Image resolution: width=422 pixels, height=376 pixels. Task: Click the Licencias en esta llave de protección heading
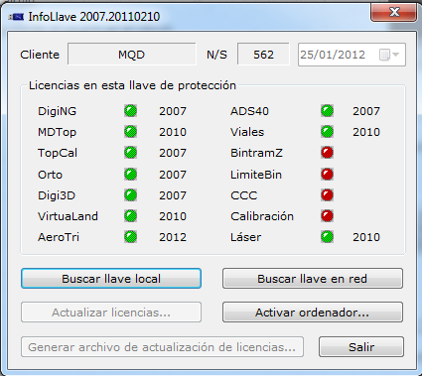[x=132, y=85]
